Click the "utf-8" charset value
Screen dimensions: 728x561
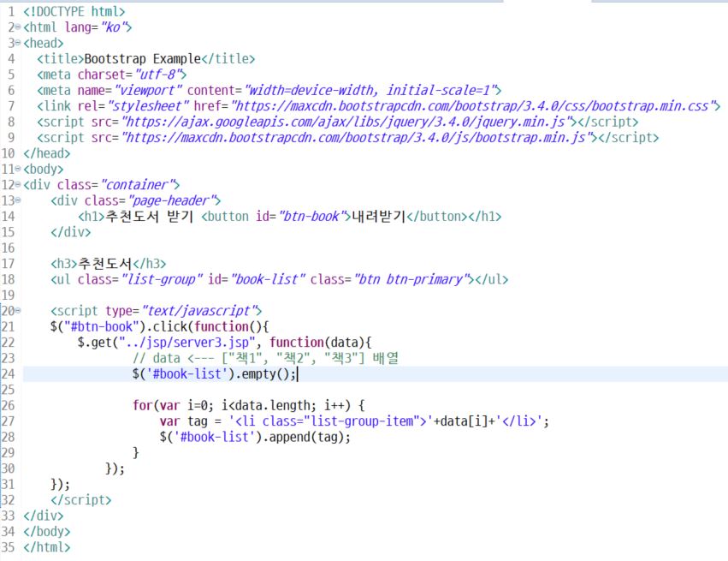coord(157,75)
